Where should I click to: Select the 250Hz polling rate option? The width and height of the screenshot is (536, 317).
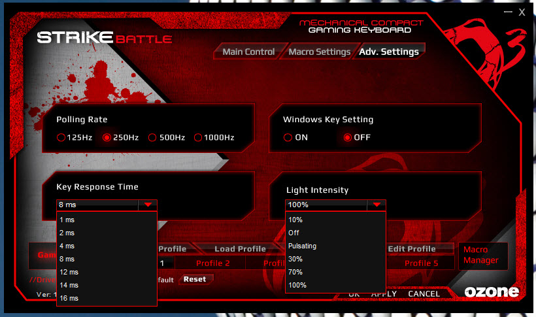point(107,137)
